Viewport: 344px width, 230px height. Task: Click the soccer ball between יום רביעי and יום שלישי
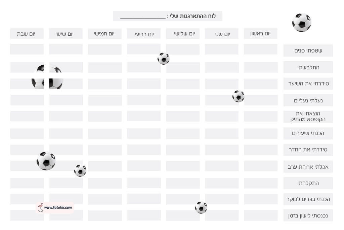click(164, 59)
